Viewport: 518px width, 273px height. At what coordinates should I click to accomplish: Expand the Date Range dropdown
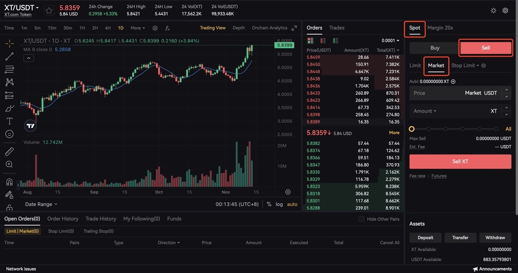tap(41, 204)
